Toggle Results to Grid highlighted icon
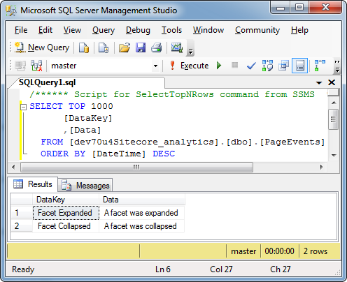This screenshot has height=282, width=347. click(x=300, y=66)
